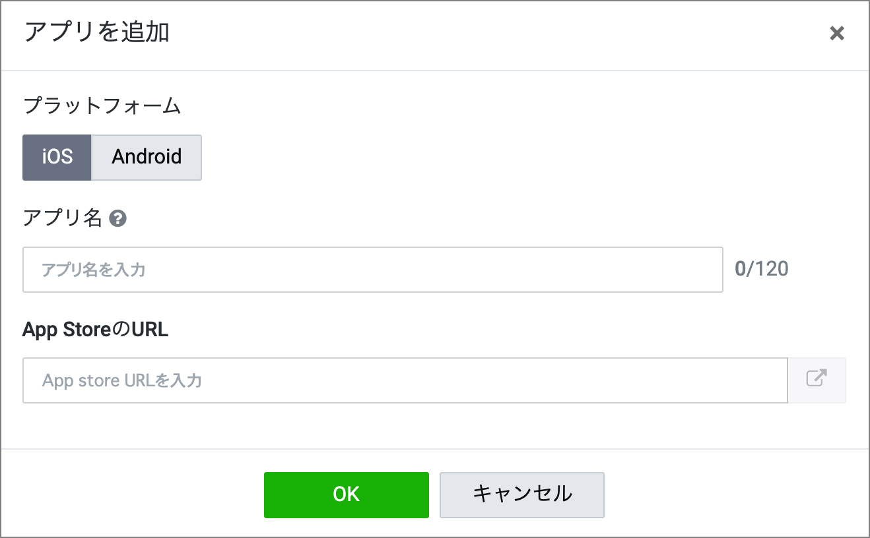The height and width of the screenshot is (538, 870).
Task: Click blank space right of Android button
Action: (x=462, y=157)
